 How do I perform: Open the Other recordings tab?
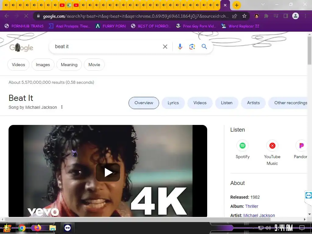pos(288,103)
